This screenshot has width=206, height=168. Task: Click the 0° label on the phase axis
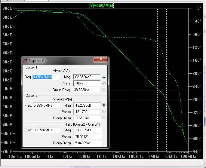click(199, 8)
